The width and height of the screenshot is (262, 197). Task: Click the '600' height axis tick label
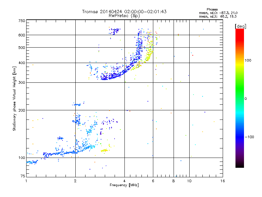[x=22, y=35]
